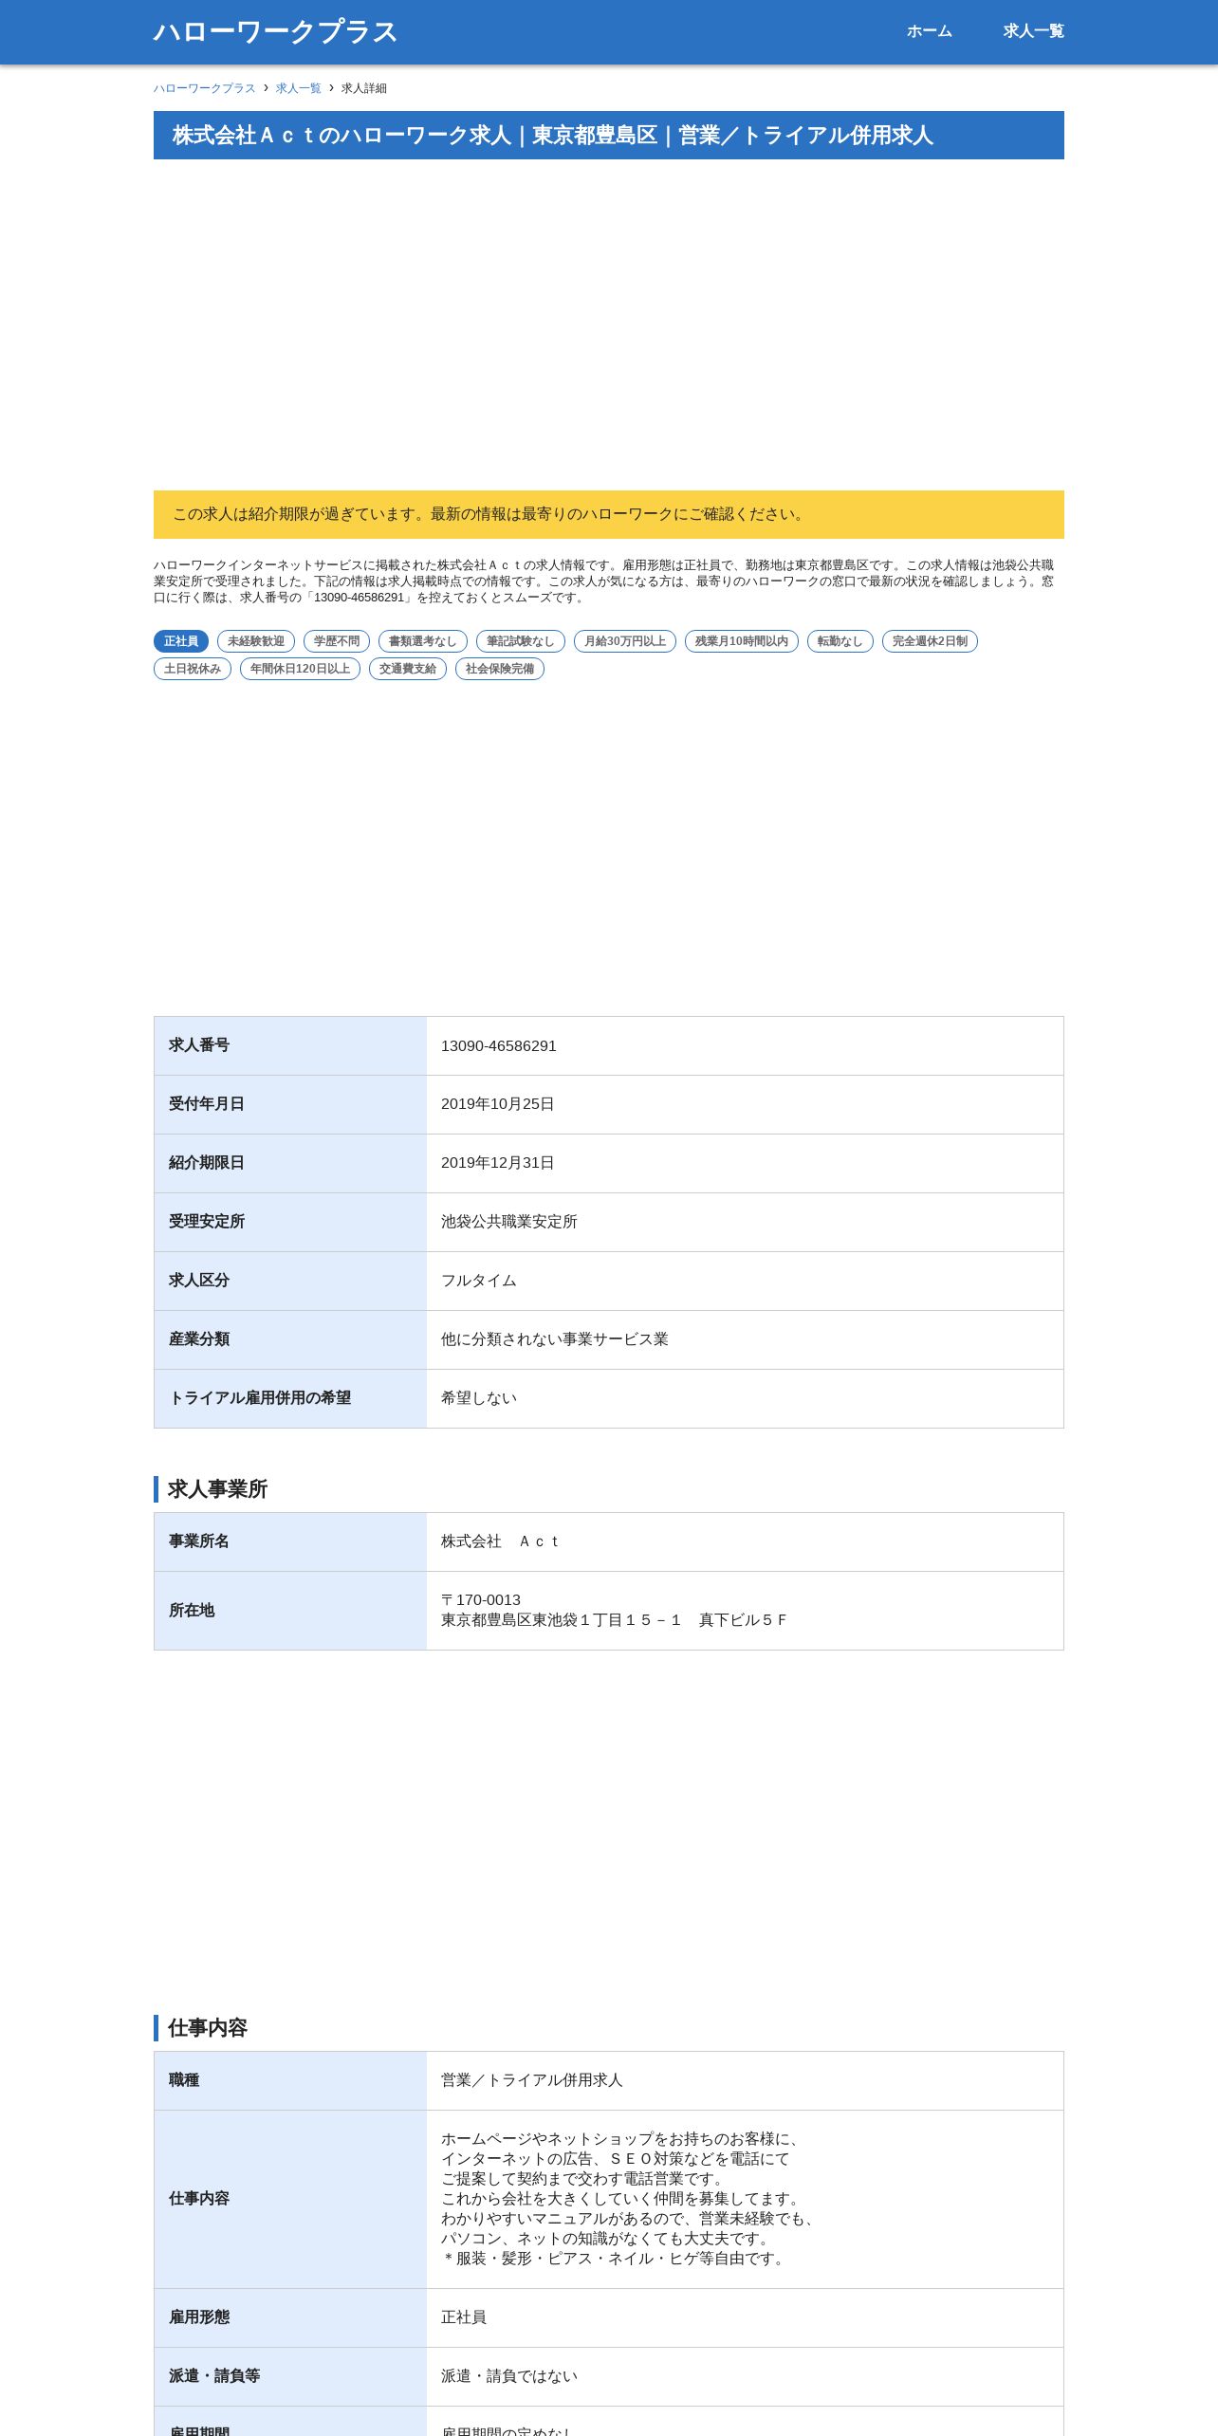Click the 未経験歓迎 tag
The height and width of the screenshot is (2436, 1218).
pos(256,641)
